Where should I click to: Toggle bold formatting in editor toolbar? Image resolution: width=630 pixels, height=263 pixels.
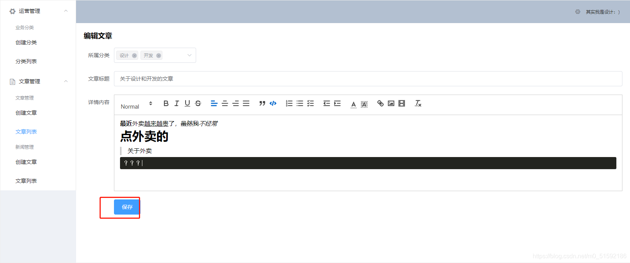[x=166, y=103]
